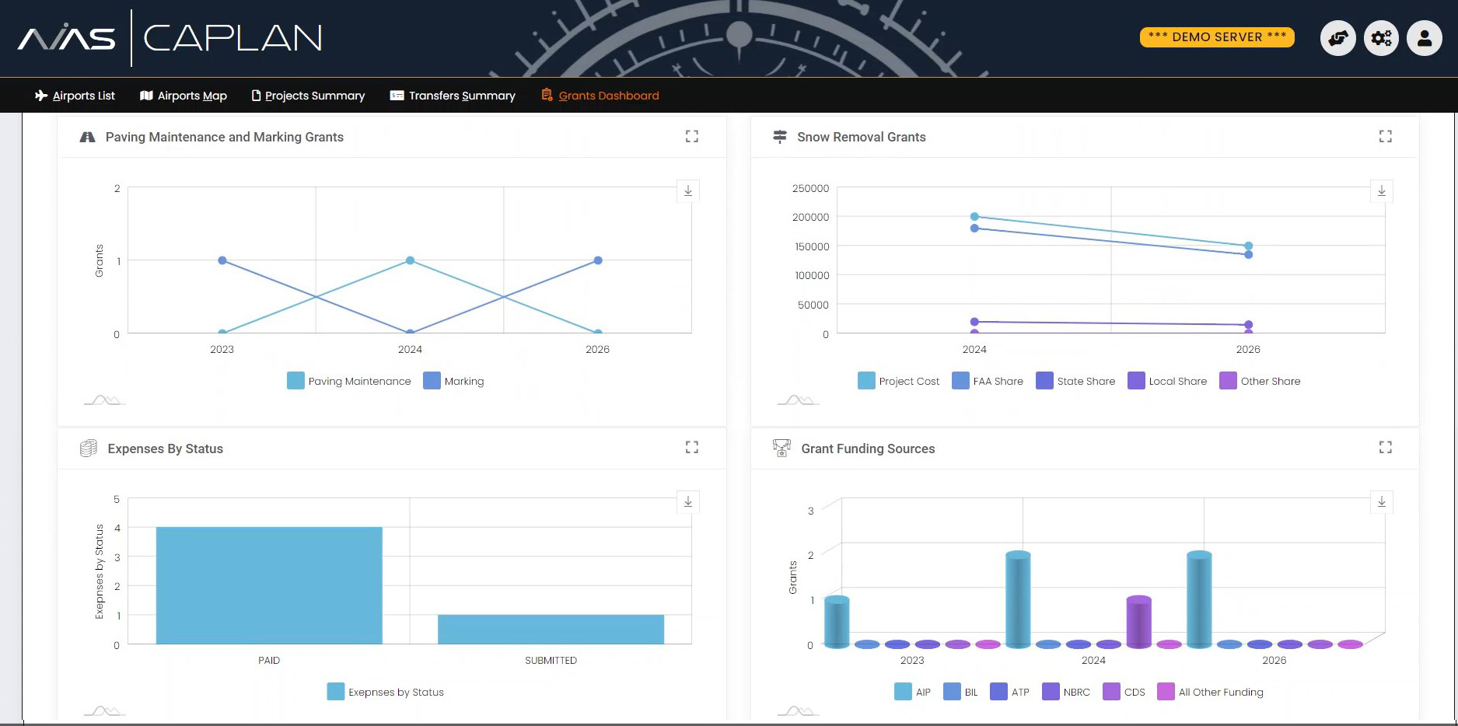Image resolution: width=1458 pixels, height=726 pixels.
Task: Switch to Projects Summary tab
Action: pos(308,96)
